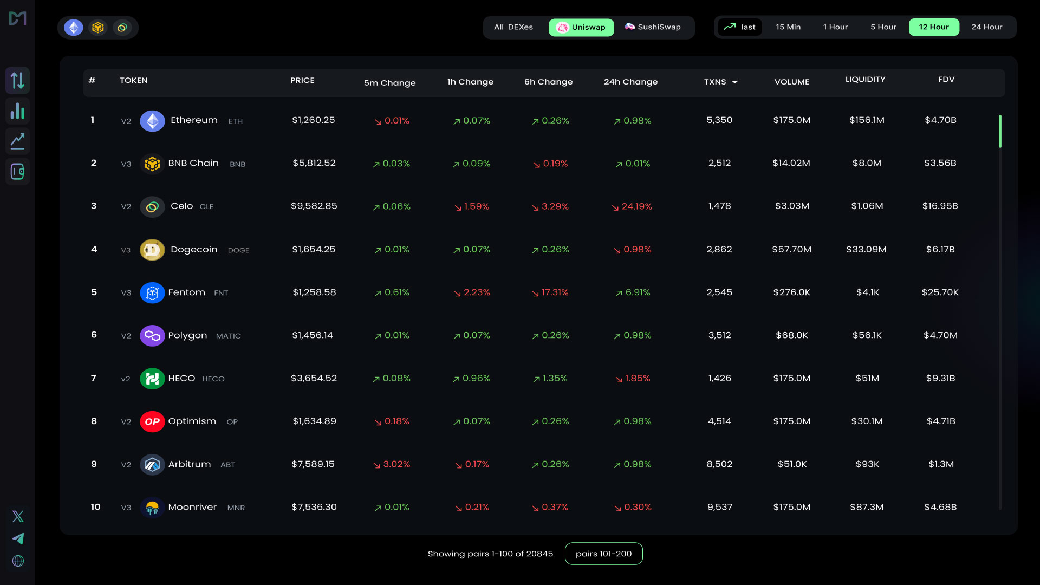Click the Fentom token logo in row 5
The image size is (1040, 585).
[152, 292]
